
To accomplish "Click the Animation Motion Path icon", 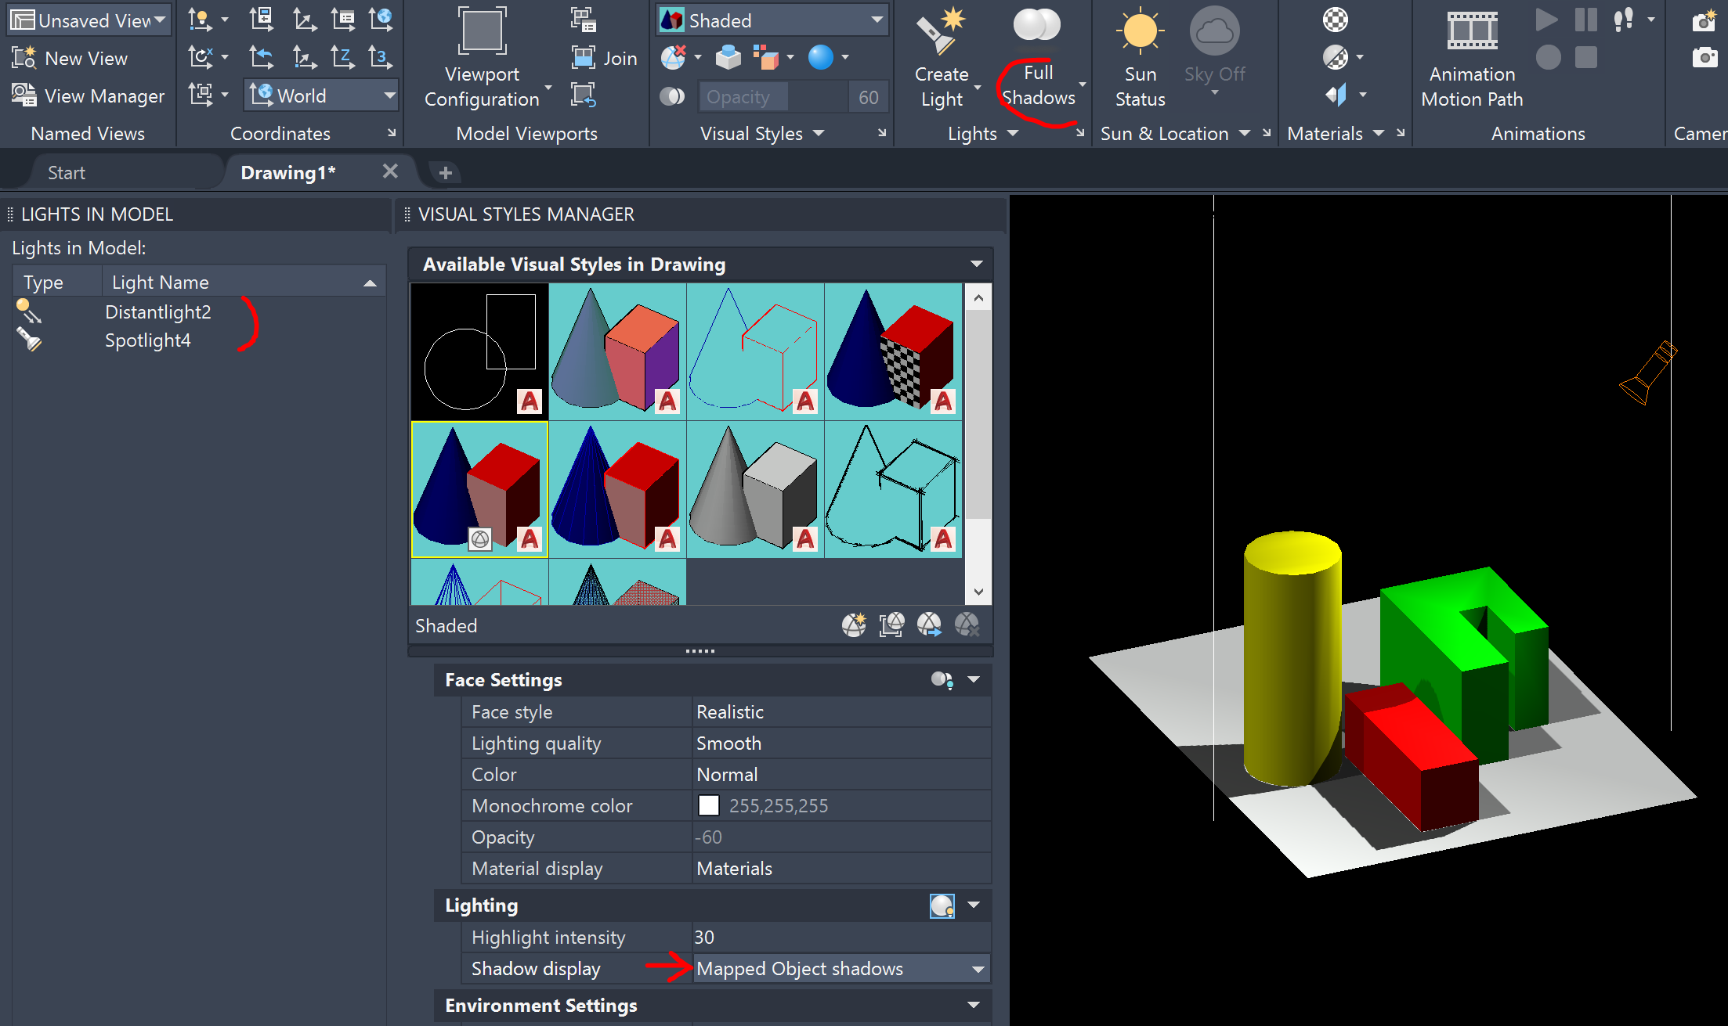I will [1471, 31].
